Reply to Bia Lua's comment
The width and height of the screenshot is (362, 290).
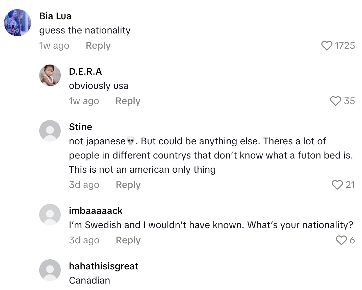pyautogui.click(x=98, y=46)
